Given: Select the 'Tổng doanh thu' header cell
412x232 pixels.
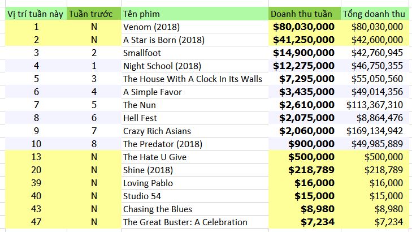Looking at the screenshot, I should click(375, 14).
